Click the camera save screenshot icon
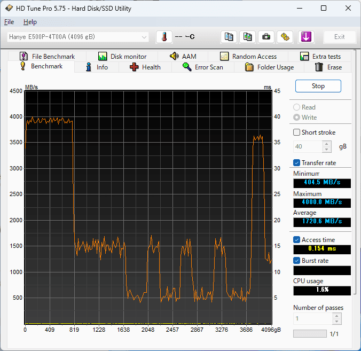This screenshot has height=351, width=361. click(x=266, y=37)
